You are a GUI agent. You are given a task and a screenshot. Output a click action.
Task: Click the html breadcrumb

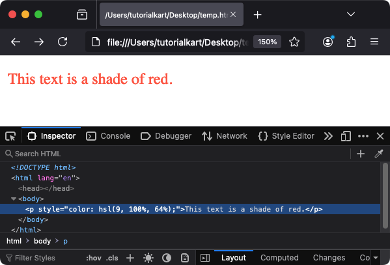[x=14, y=241]
